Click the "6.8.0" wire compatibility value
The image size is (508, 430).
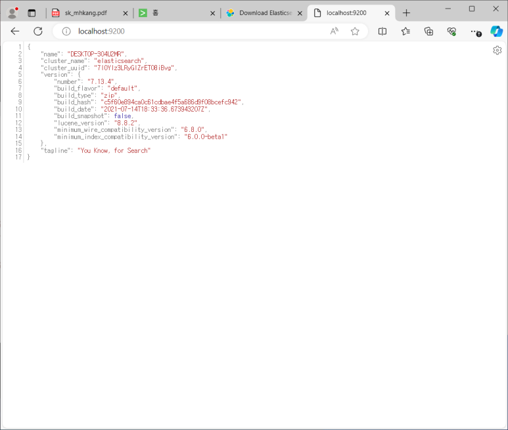click(x=193, y=130)
